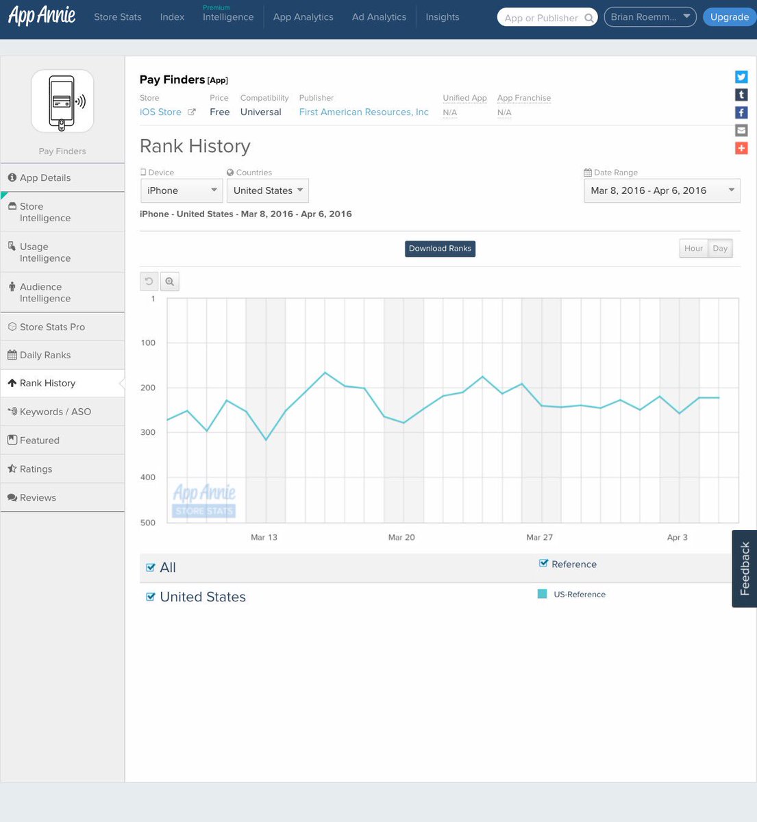Open Featured in sidebar

tap(62, 440)
